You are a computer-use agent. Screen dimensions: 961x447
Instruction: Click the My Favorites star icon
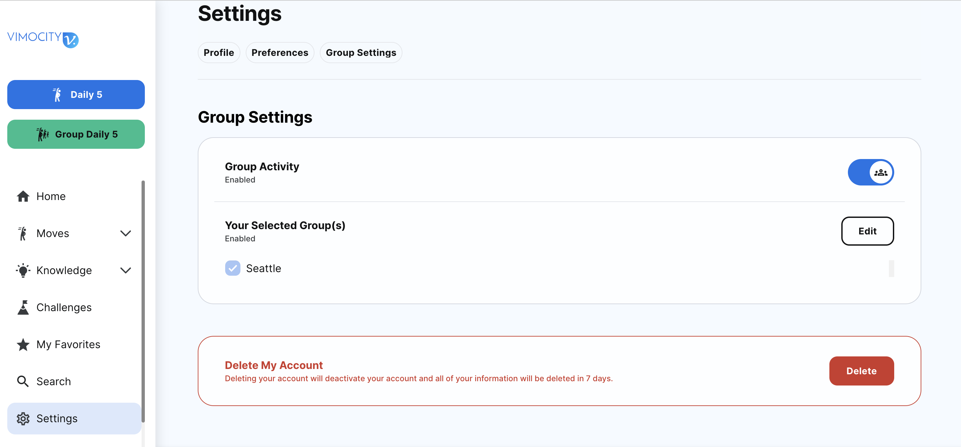click(x=23, y=345)
